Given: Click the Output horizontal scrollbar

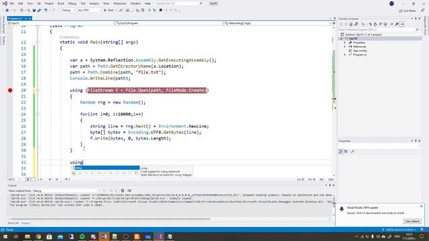Looking at the screenshot, I should point(111,219).
